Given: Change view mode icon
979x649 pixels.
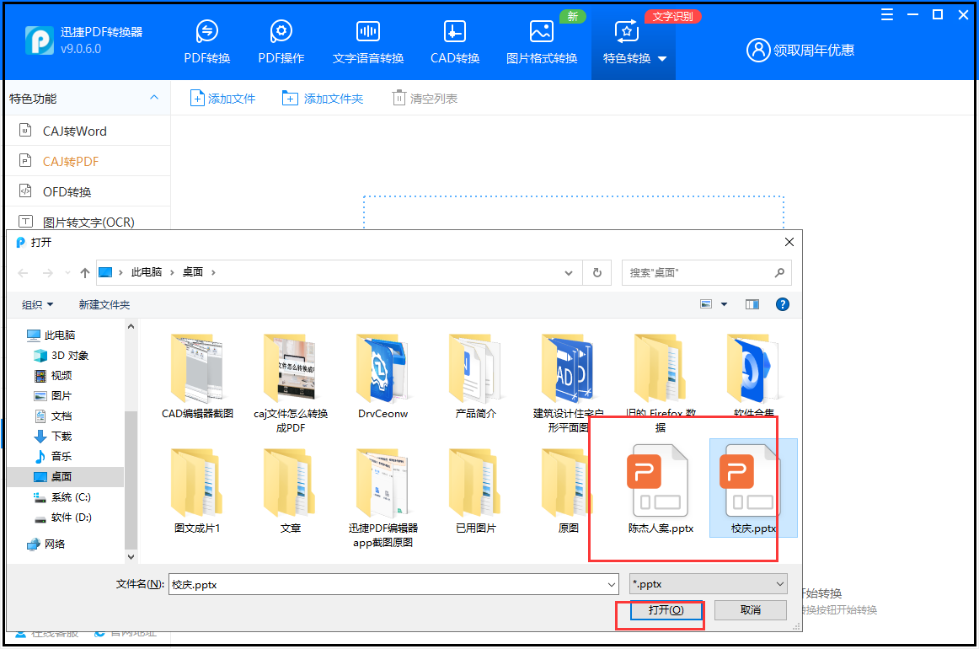Looking at the screenshot, I should click(x=706, y=304).
